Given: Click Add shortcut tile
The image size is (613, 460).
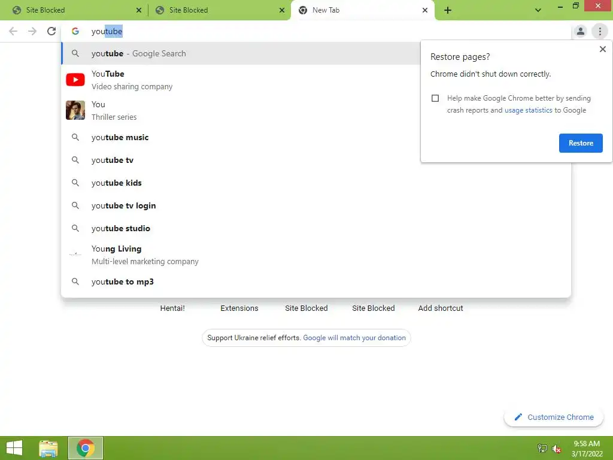Looking at the screenshot, I should point(441,308).
